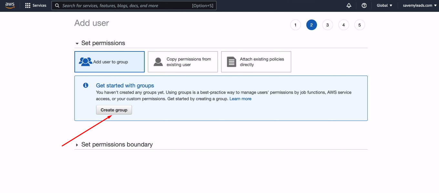
Task: Jump to wizard step 5
Action: tap(360, 25)
